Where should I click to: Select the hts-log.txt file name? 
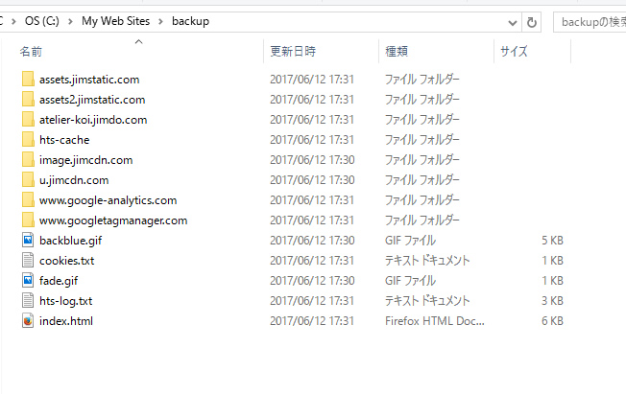pos(66,301)
